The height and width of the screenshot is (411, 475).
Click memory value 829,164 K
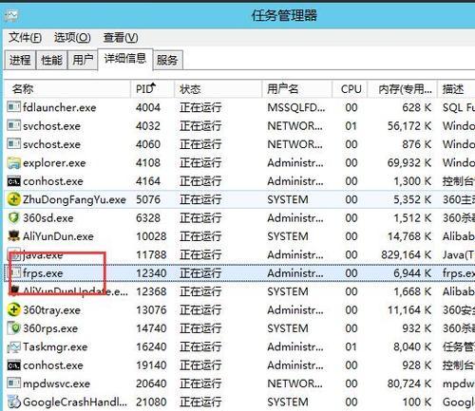click(x=407, y=254)
